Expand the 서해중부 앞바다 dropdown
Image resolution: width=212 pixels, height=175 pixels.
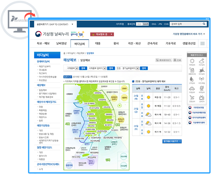(105, 68)
